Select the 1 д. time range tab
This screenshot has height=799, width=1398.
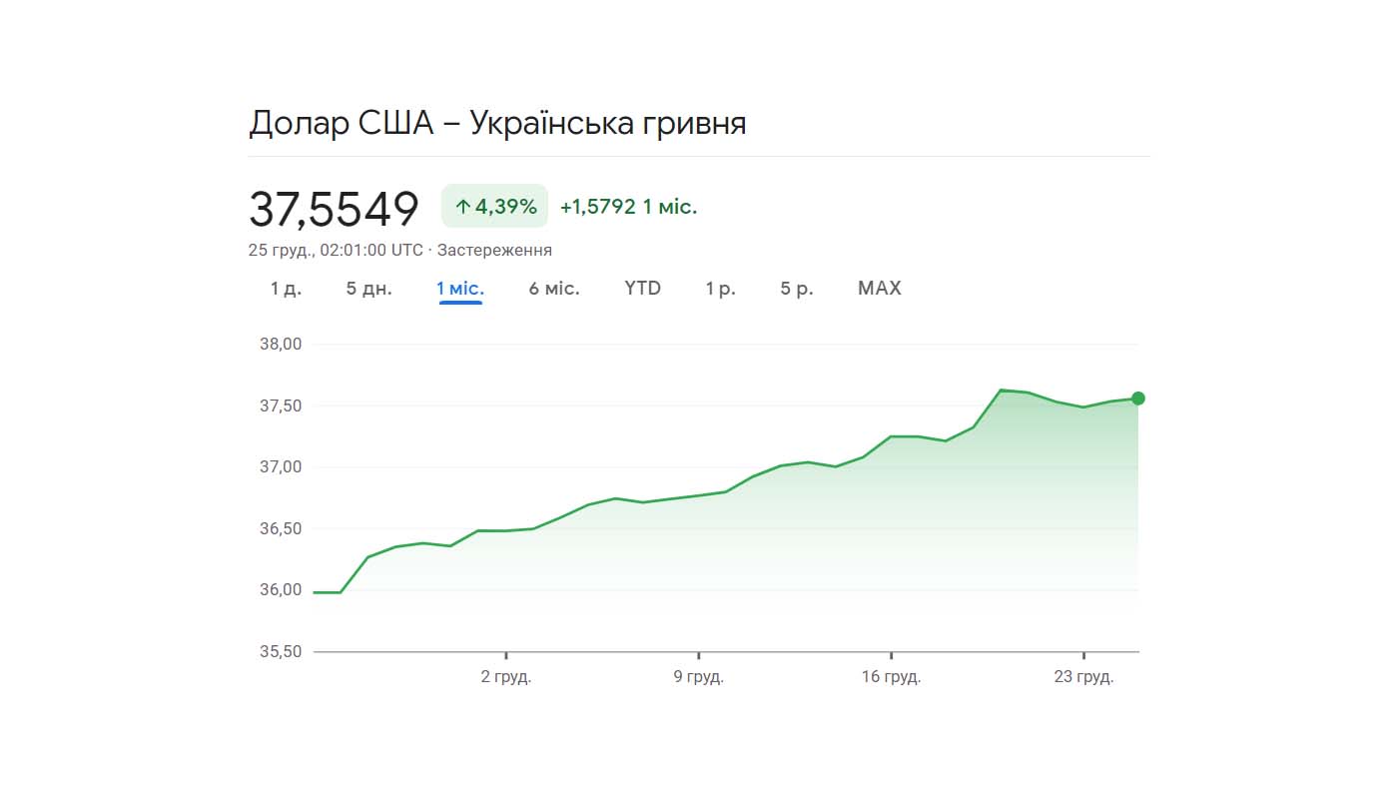pyautogui.click(x=286, y=289)
